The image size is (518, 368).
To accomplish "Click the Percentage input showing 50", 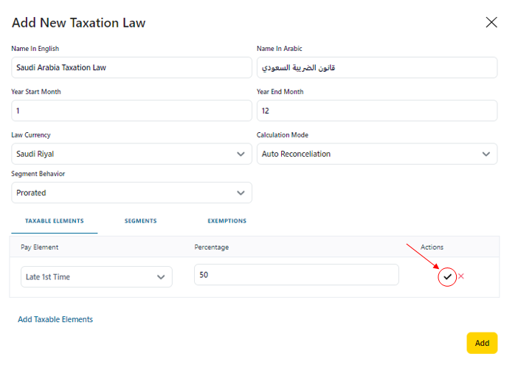I will [296, 275].
